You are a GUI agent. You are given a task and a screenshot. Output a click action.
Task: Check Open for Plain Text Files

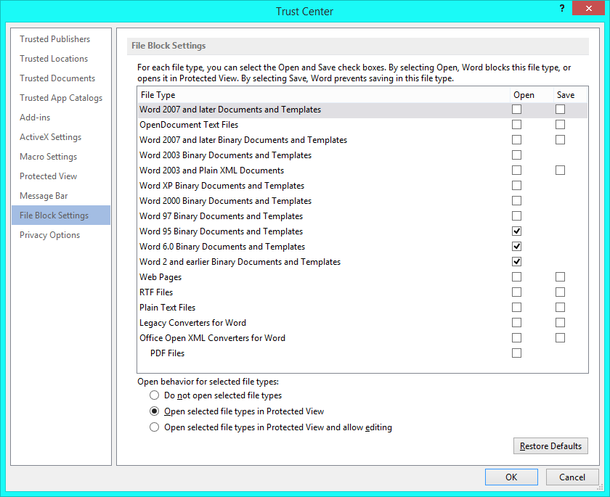click(516, 308)
